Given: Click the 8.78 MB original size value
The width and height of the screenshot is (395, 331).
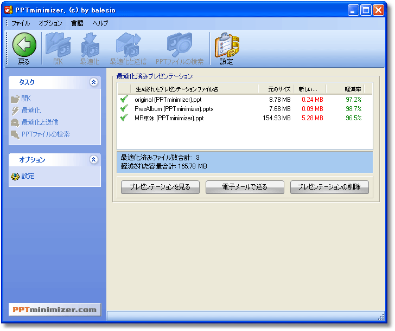Looking at the screenshot, I should click(x=280, y=100).
